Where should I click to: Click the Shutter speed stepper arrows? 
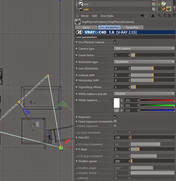(129, 161)
